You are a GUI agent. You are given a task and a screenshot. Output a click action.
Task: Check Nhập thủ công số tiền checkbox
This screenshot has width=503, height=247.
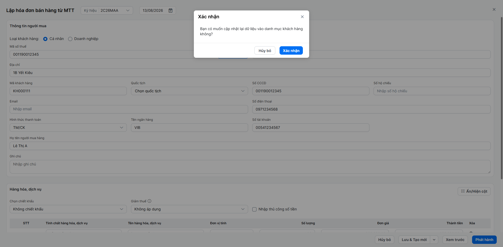pos(254,209)
